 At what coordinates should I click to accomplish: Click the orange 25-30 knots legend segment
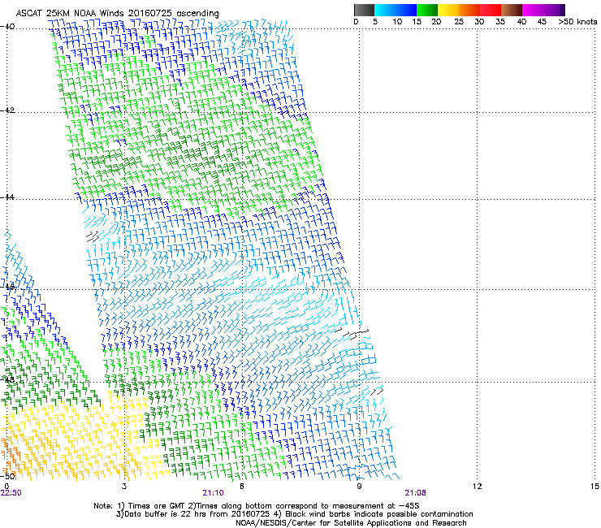pyautogui.click(x=469, y=10)
